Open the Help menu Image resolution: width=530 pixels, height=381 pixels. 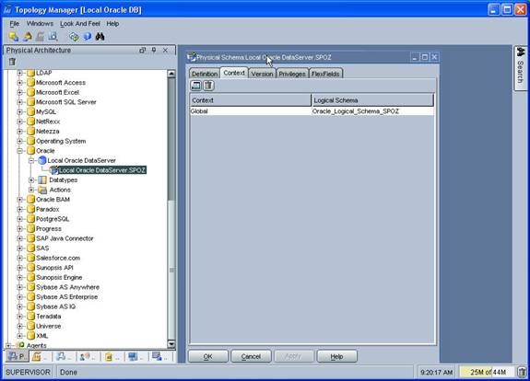[x=112, y=24]
